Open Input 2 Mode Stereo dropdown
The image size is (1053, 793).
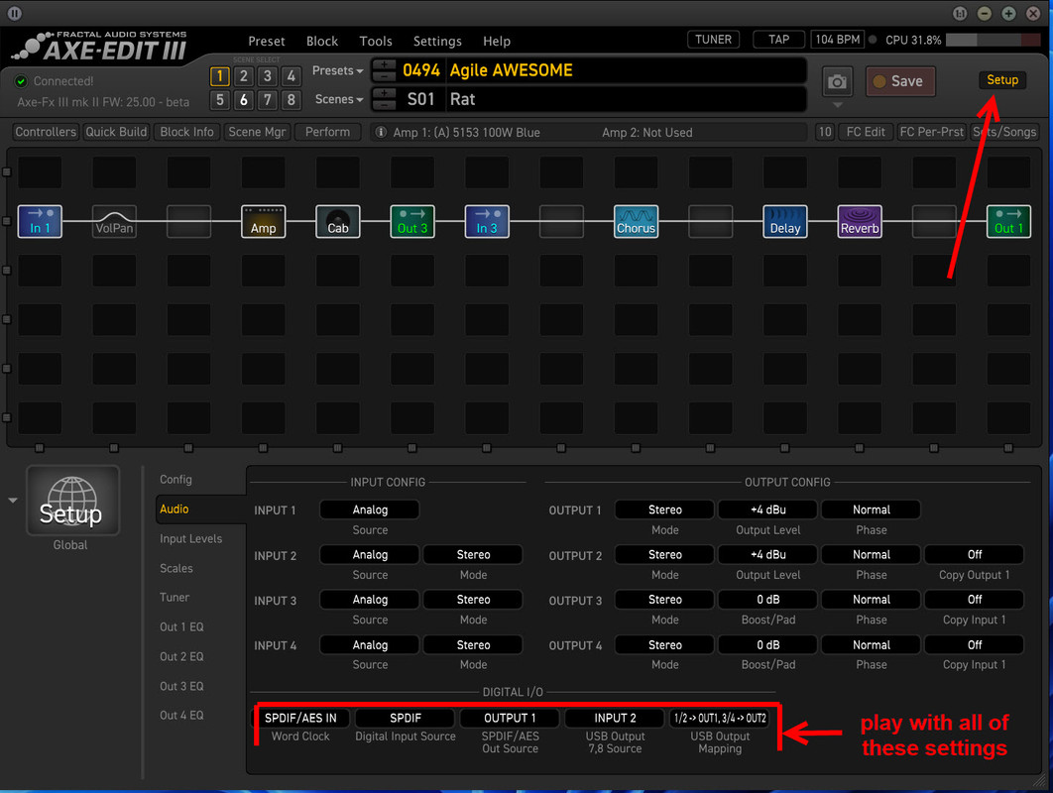[x=473, y=555]
